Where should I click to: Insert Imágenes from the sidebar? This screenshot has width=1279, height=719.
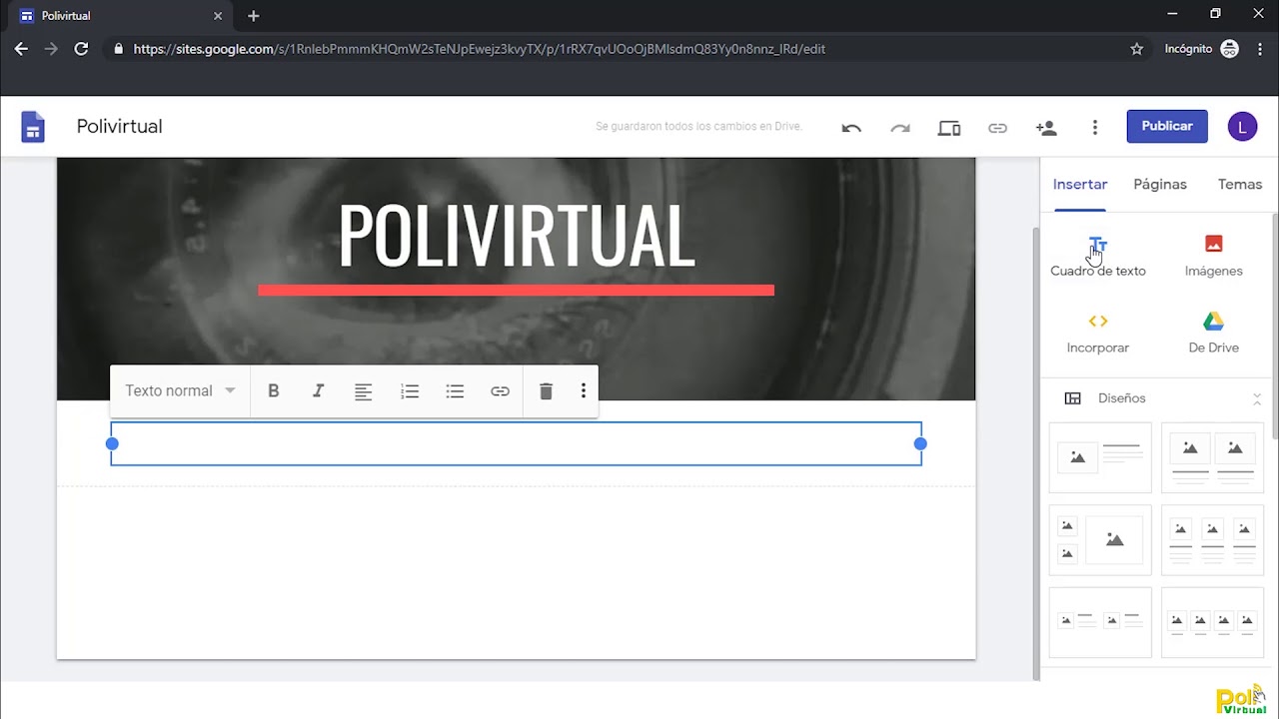(x=1213, y=257)
